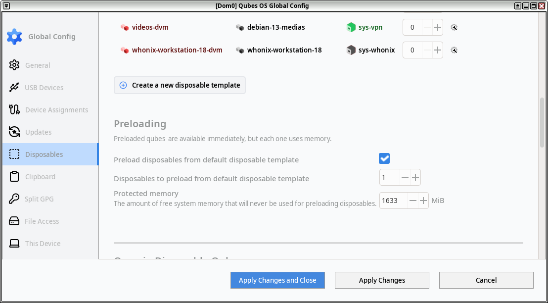Click the protected memory input field
The height and width of the screenshot is (303, 548).
pos(393,201)
